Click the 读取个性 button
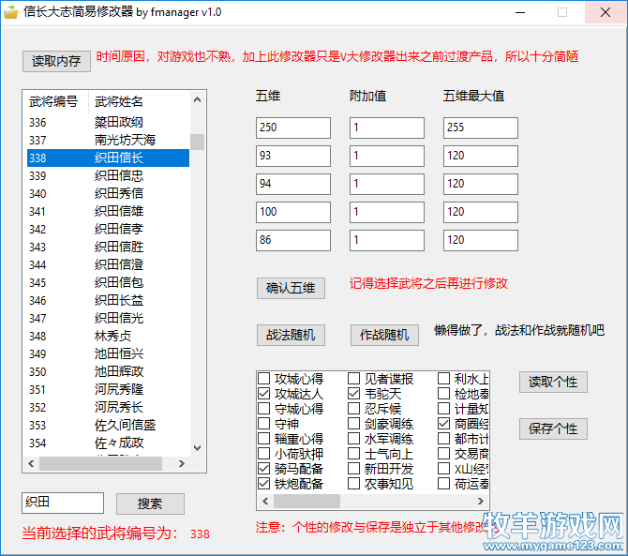The image size is (628, 556). click(553, 382)
